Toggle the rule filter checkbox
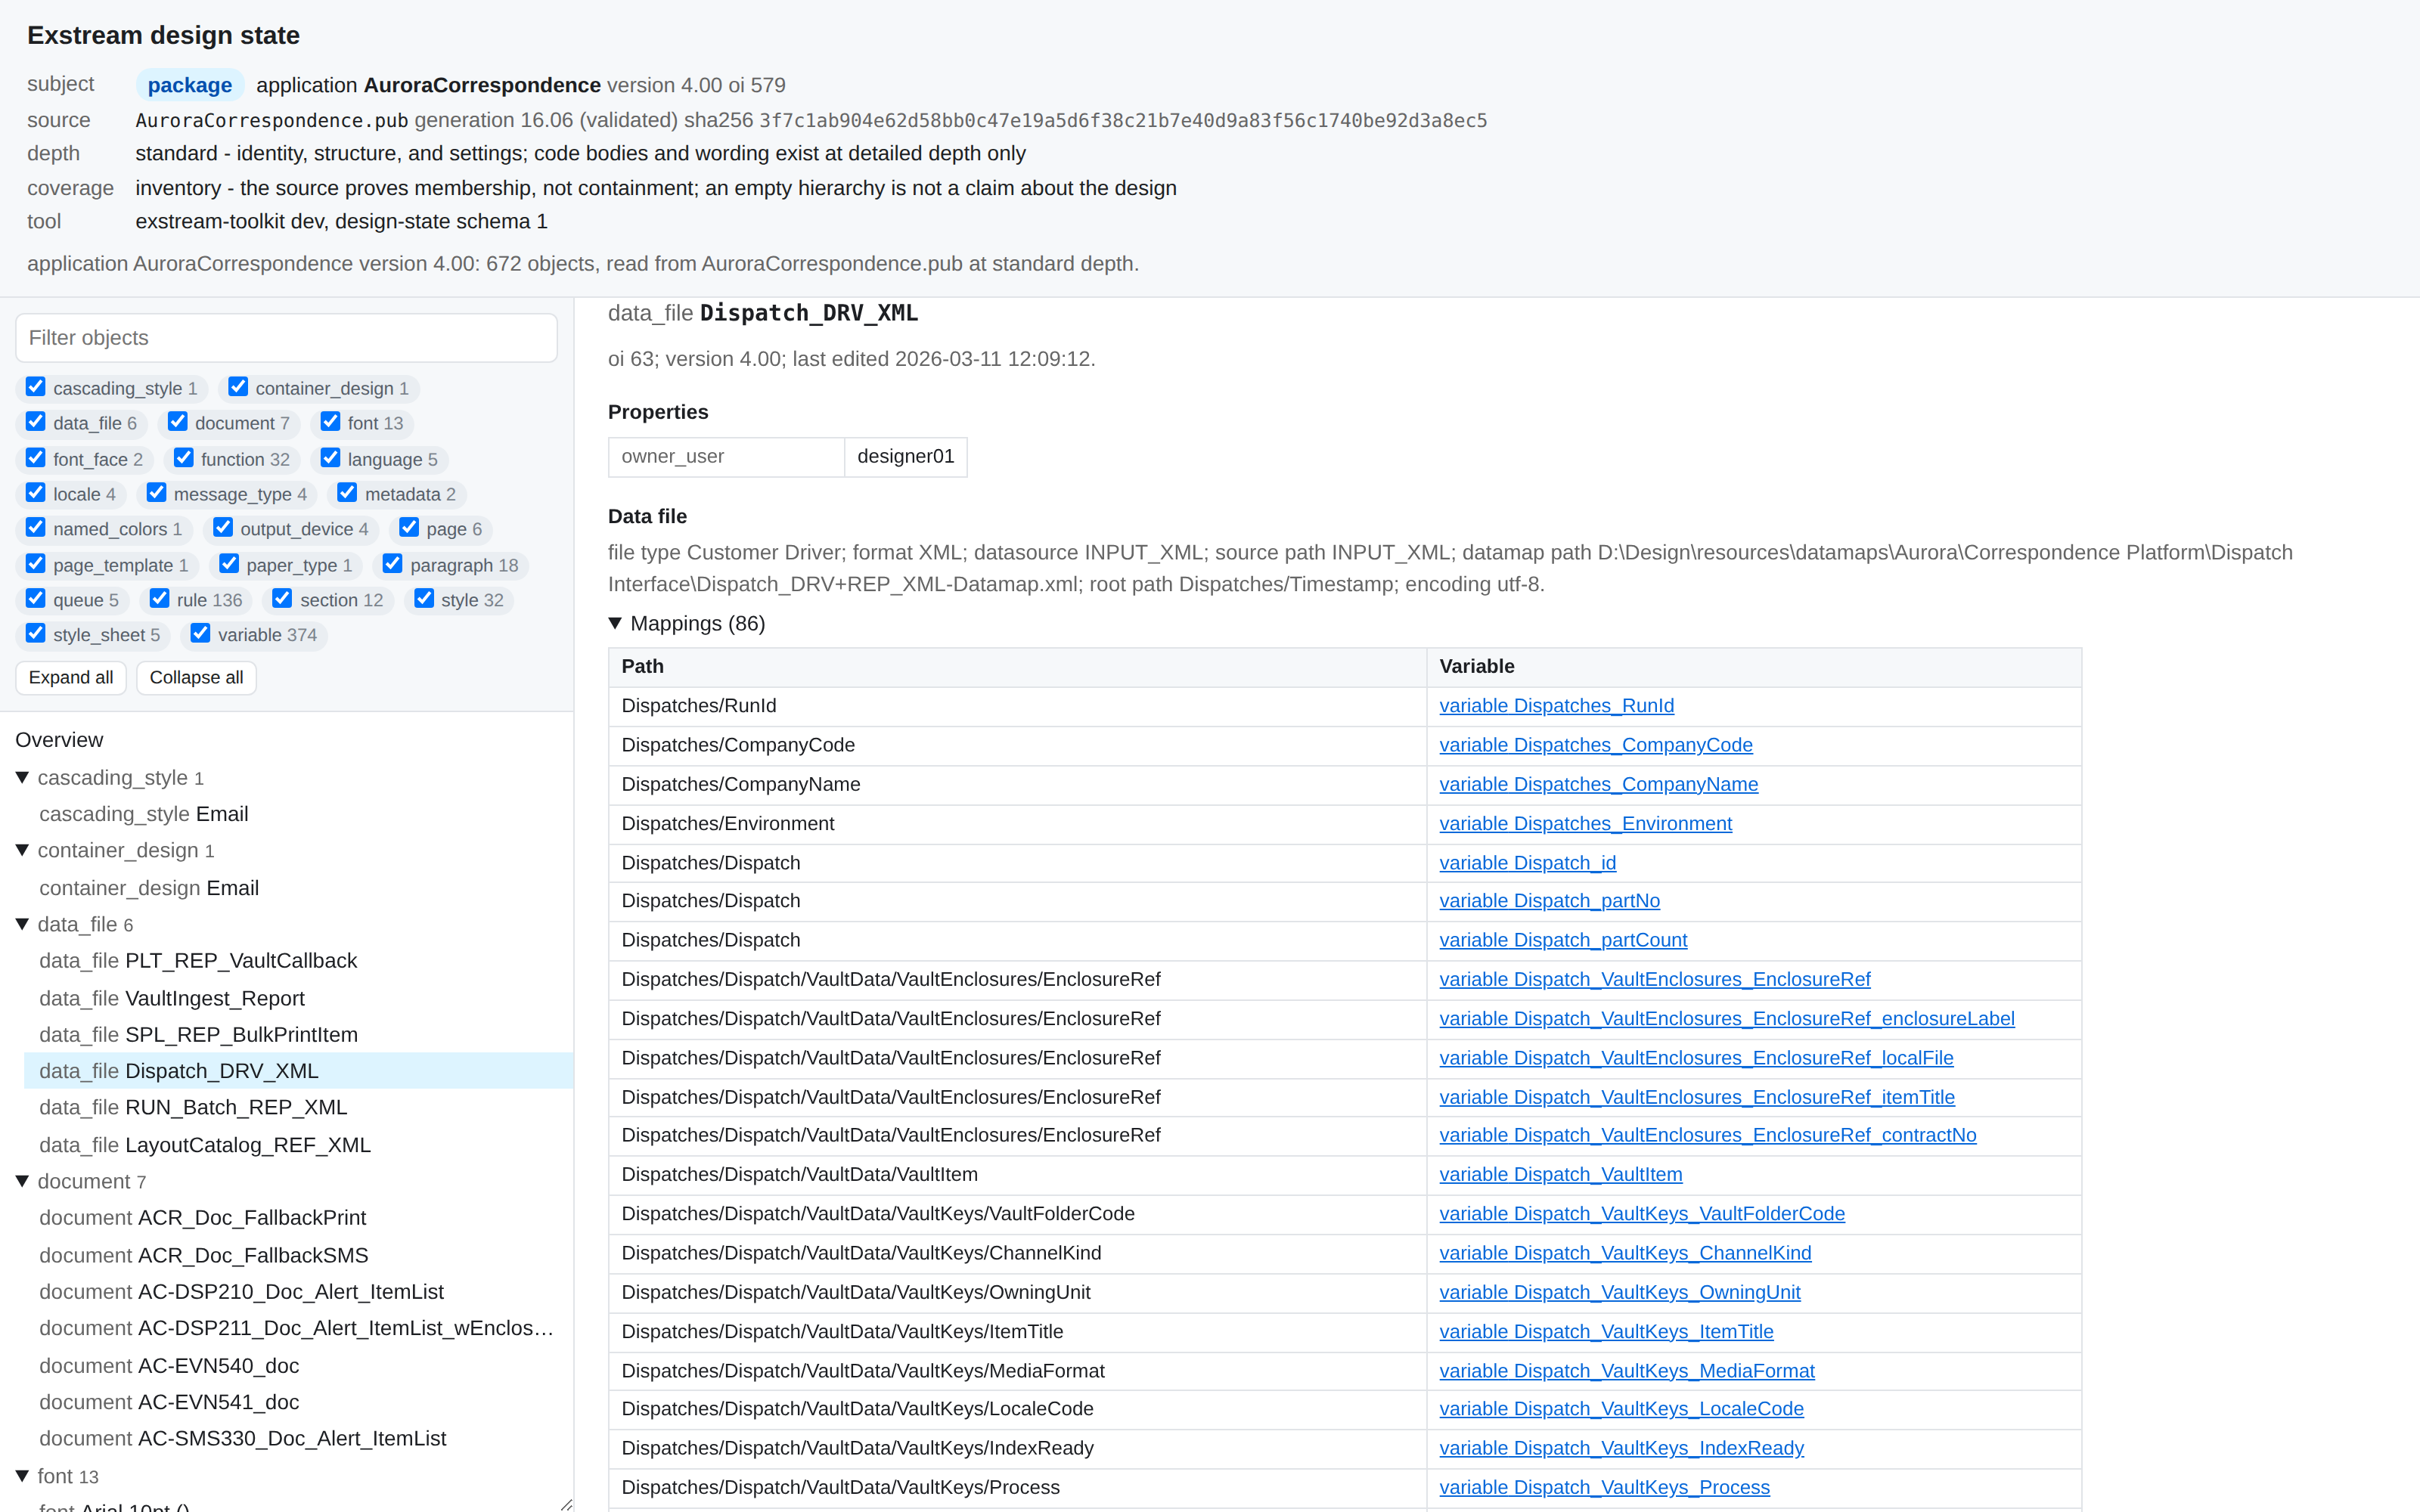Screen dimensions: 2420x1512 159,599
